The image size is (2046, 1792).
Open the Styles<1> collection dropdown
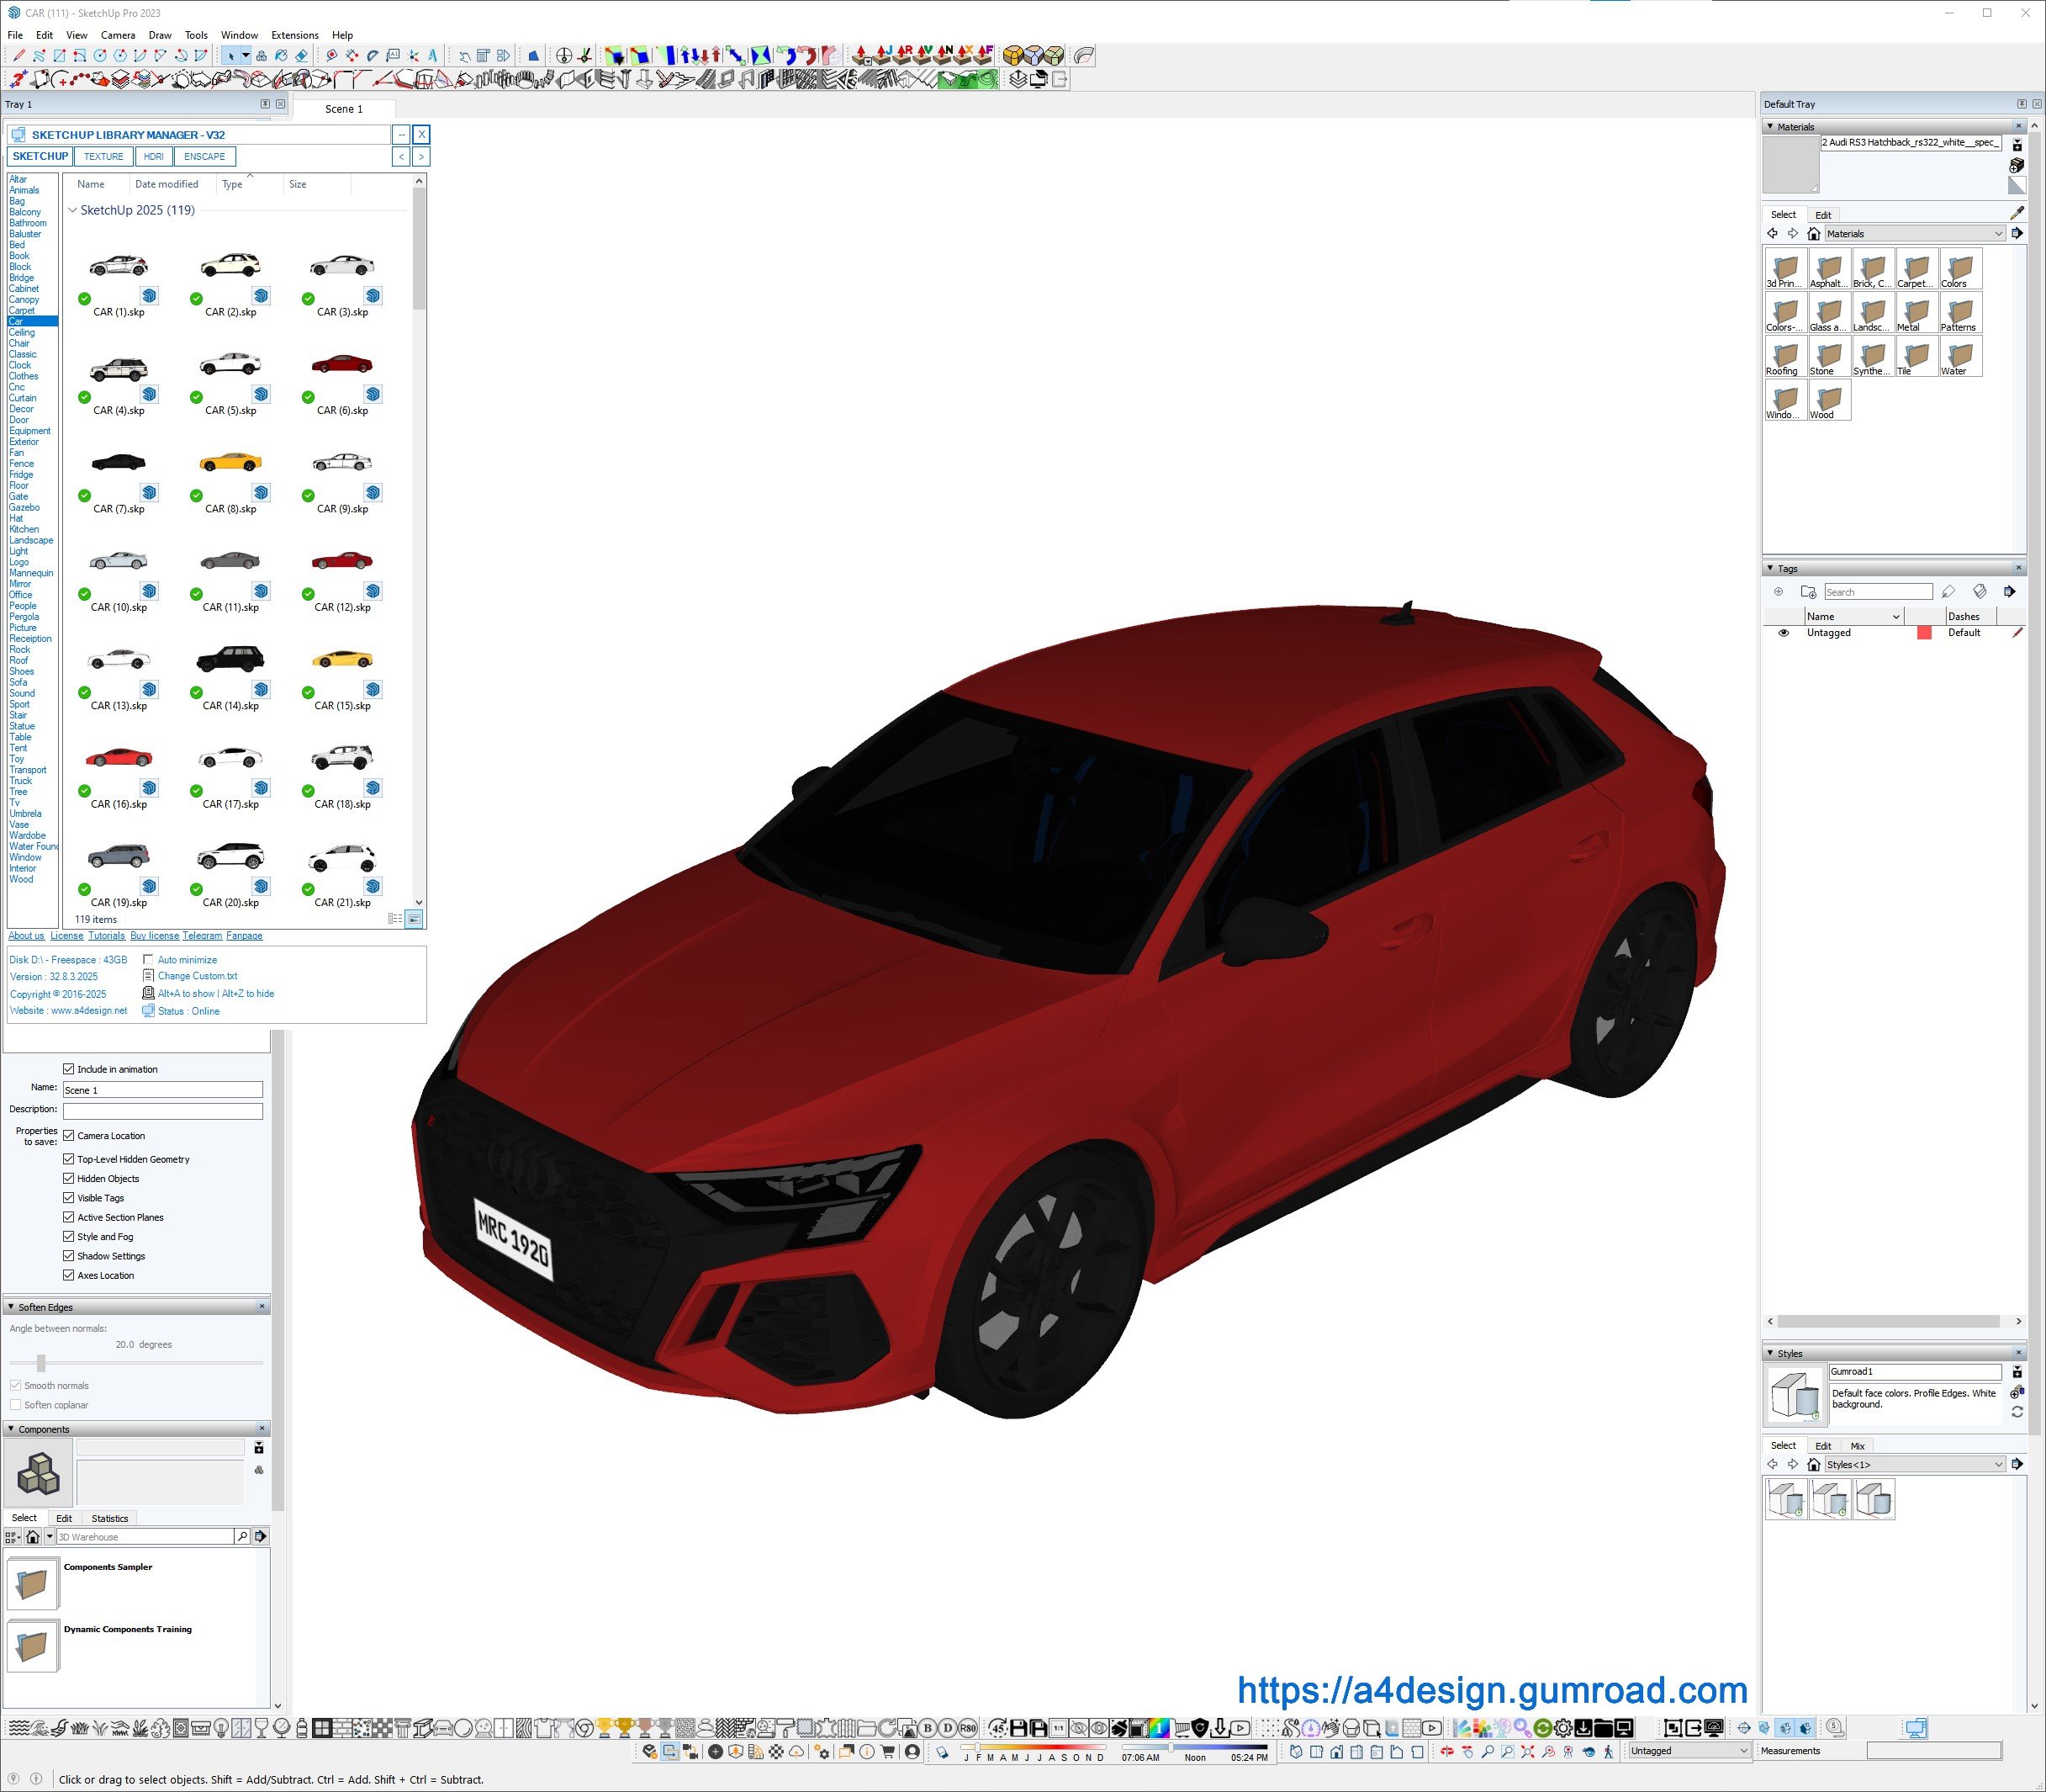pos(1998,1464)
